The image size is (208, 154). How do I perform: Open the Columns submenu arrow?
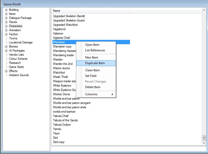click(x=112, y=94)
